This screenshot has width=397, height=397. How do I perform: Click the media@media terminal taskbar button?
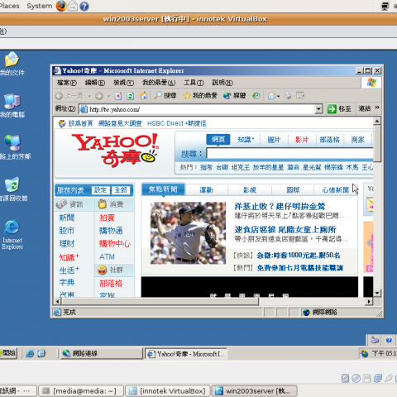pos(81,390)
